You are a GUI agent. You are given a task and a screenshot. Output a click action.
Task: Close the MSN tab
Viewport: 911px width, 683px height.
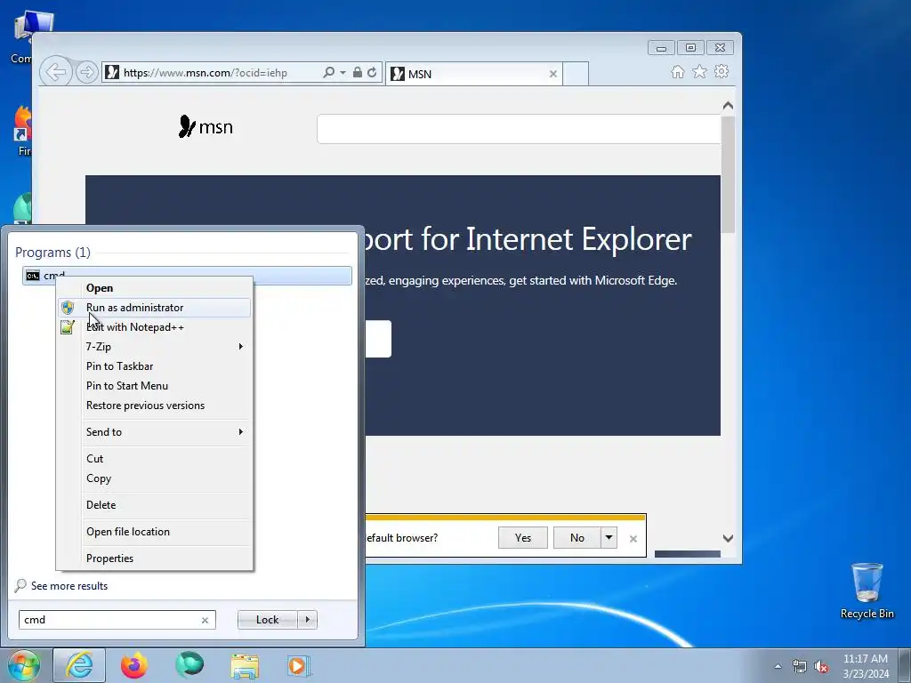pyautogui.click(x=553, y=74)
